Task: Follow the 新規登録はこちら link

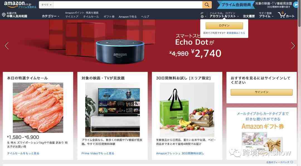Action: pyautogui.click(x=236, y=33)
